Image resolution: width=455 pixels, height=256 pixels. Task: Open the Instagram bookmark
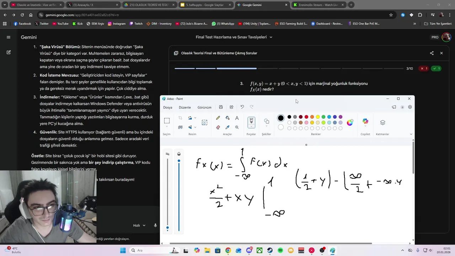tap(117, 23)
